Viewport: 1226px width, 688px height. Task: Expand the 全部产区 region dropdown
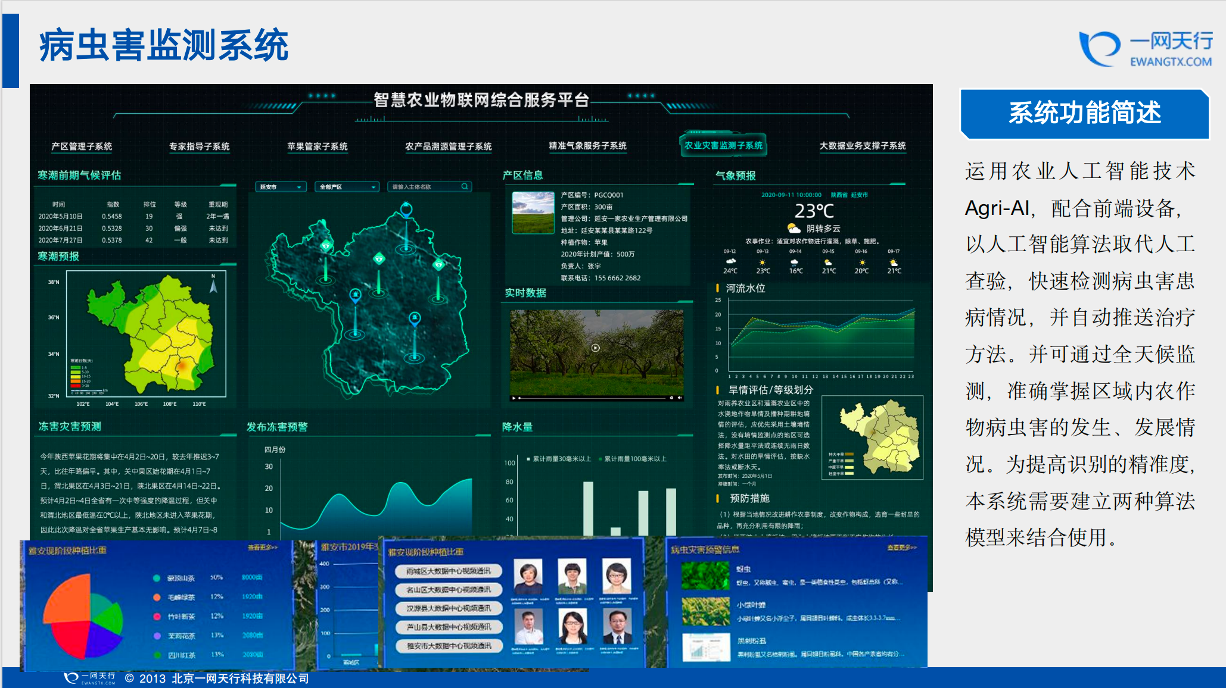pos(347,187)
